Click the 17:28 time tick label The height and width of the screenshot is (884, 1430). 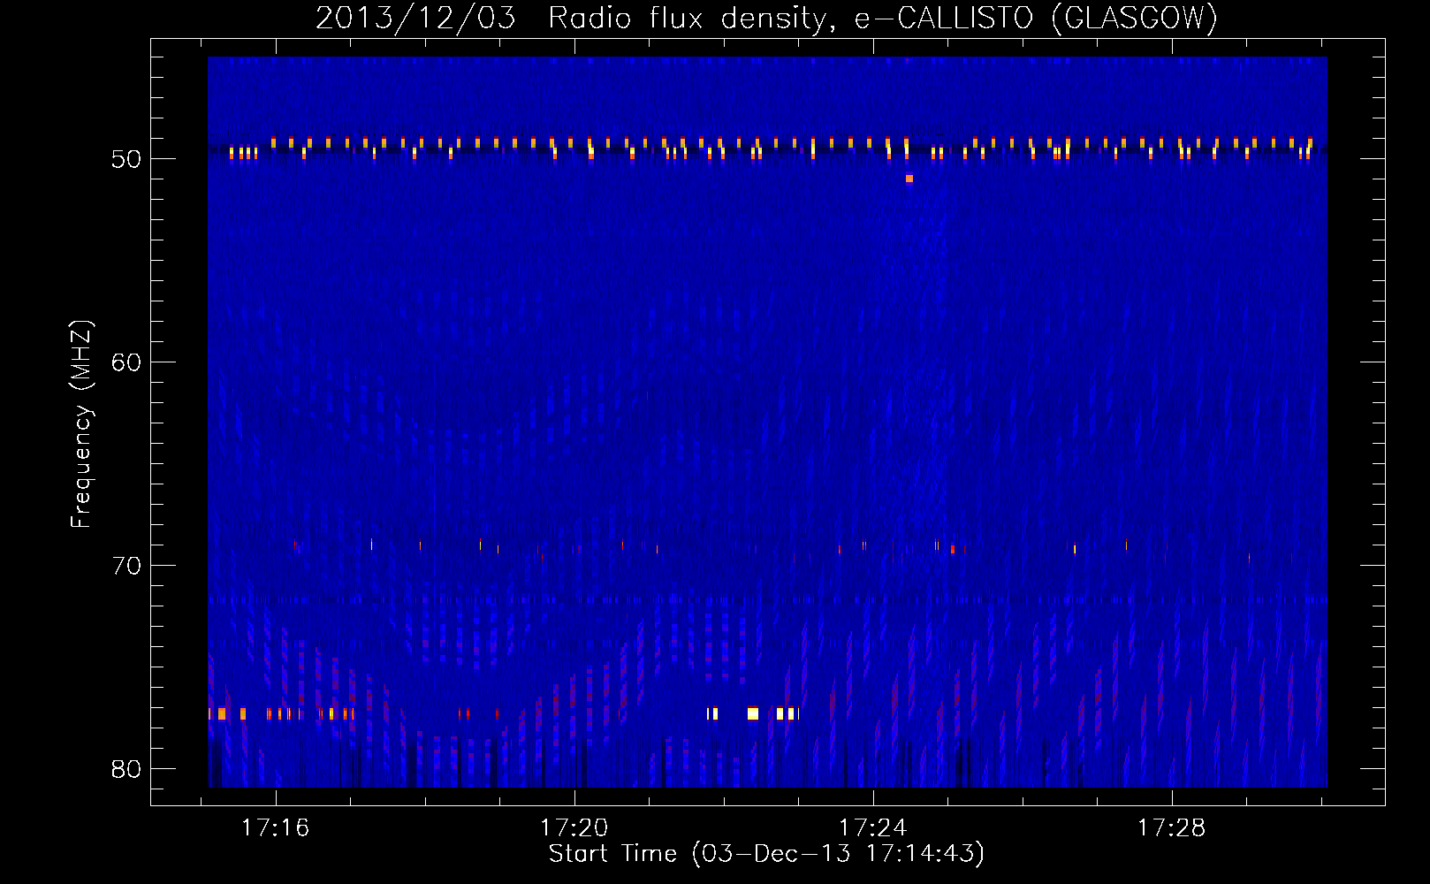click(x=1171, y=828)
